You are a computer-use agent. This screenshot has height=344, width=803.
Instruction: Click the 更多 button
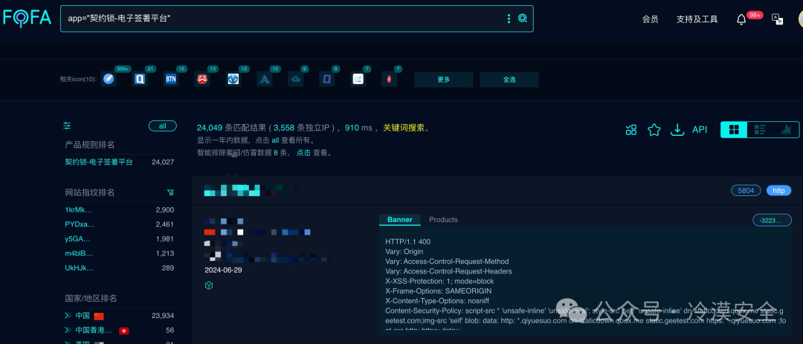coord(443,79)
